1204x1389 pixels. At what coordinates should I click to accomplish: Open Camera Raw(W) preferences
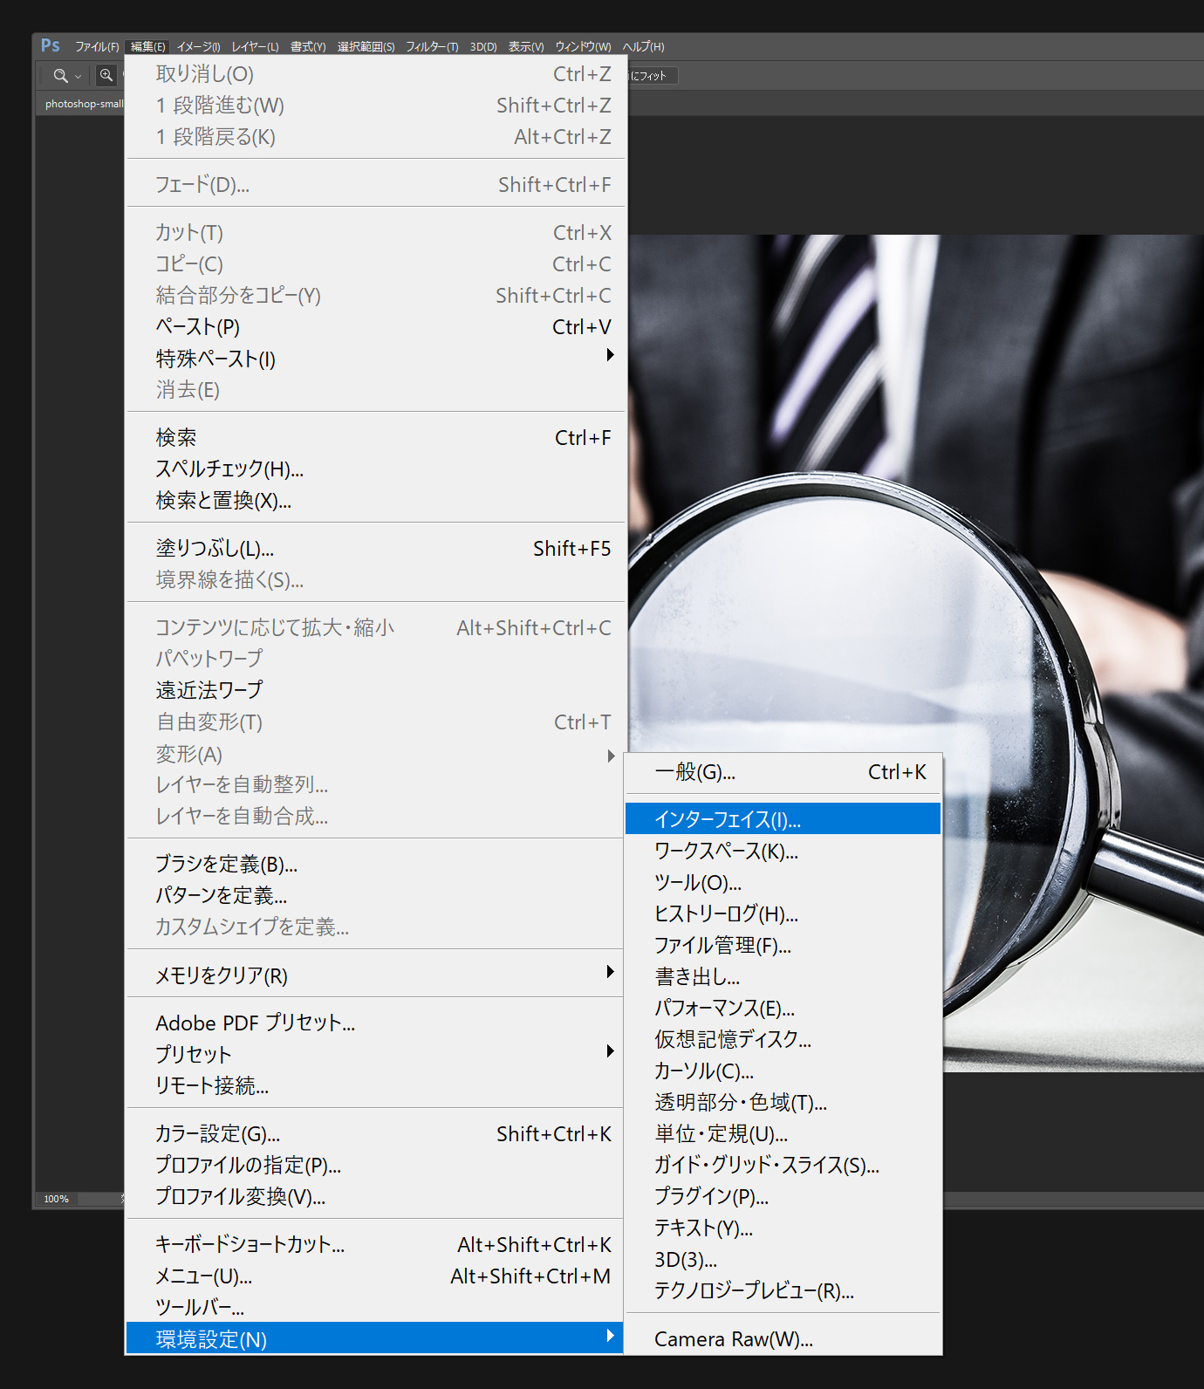[733, 1339]
